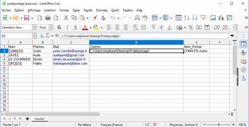
Task: Open the sidebar Gallery deck
Action: tap(243, 61)
